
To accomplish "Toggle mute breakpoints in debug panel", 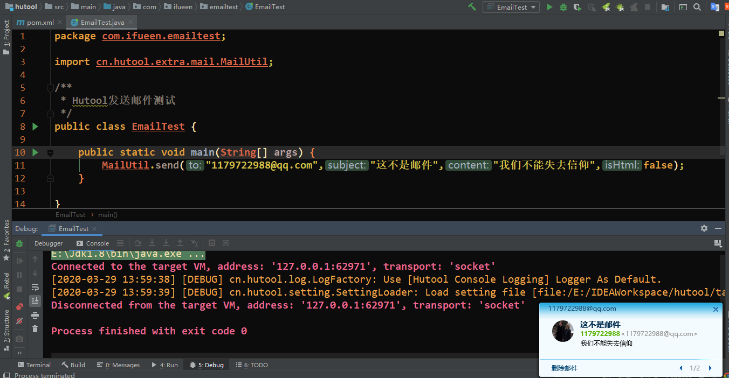I will (20, 321).
